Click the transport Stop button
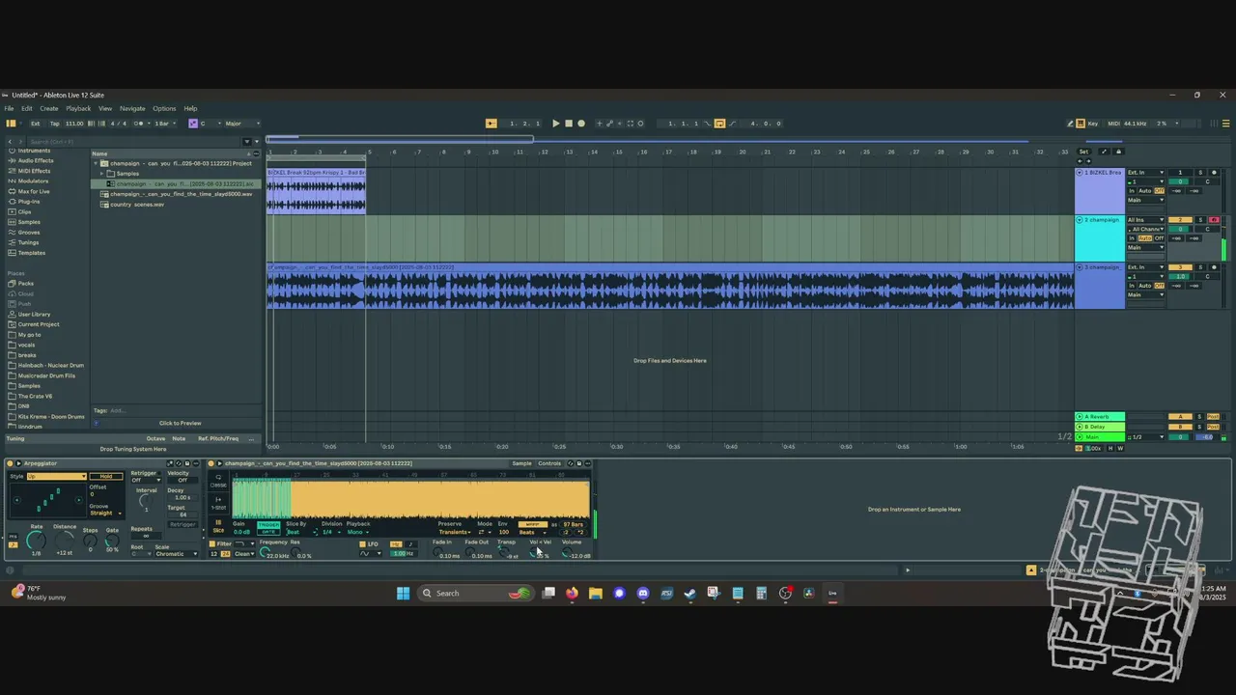This screenshot has width=1236, height=695. click(569, 124)
